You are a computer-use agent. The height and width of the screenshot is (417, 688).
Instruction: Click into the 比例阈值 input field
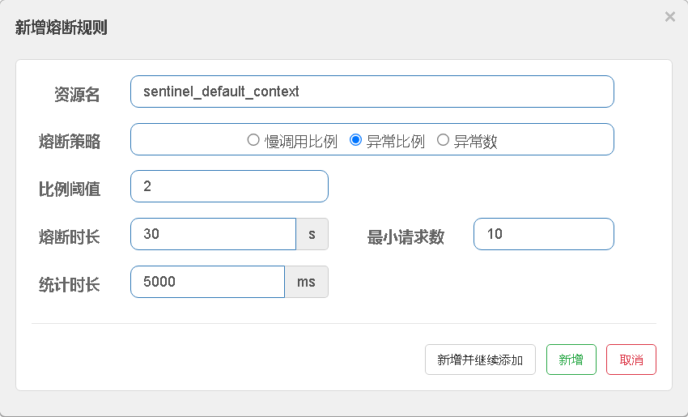tap(229, 186)
